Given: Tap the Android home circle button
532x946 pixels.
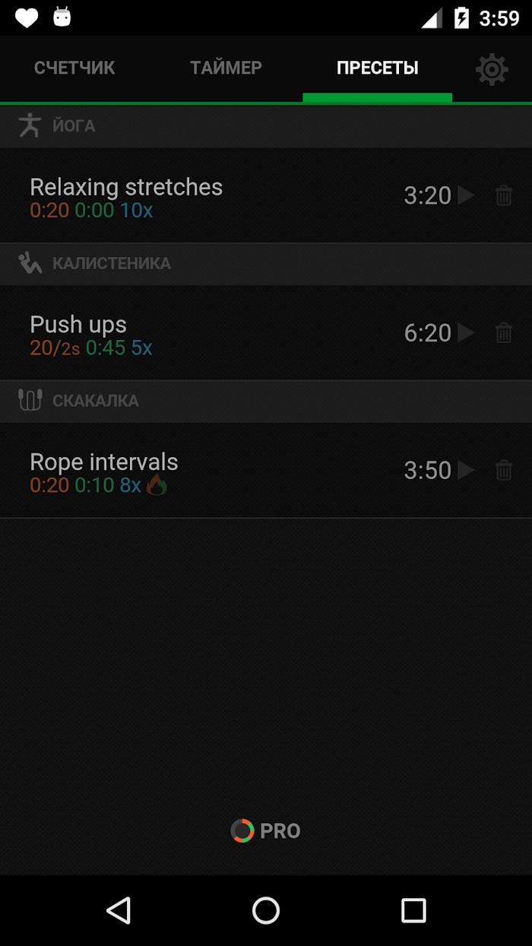Looking at the screenshot, I should click(x=266, y=910).
